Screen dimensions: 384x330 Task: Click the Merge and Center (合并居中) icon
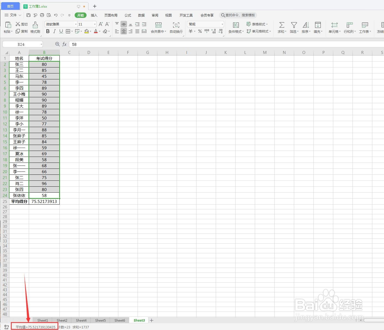point(158,25)
